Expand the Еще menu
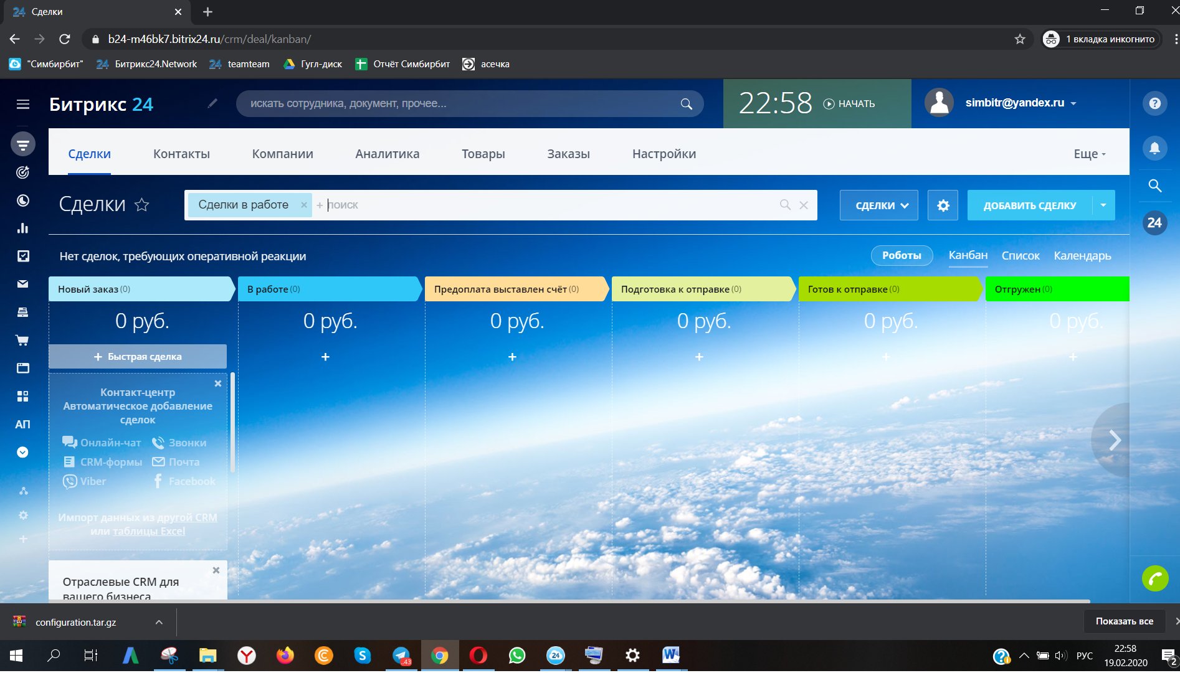Viewport: 1180px width, 673px height. [x=1090, y=154]
